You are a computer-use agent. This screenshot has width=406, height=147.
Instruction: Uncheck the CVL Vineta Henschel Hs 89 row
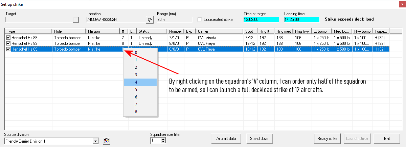tap(8, 37)
